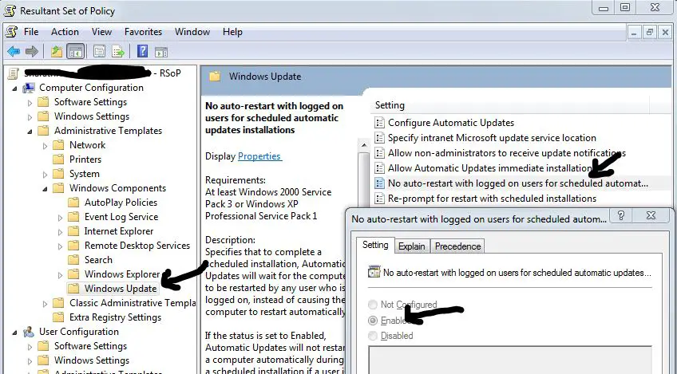Select the Not Configured radio button

(373, 305)
